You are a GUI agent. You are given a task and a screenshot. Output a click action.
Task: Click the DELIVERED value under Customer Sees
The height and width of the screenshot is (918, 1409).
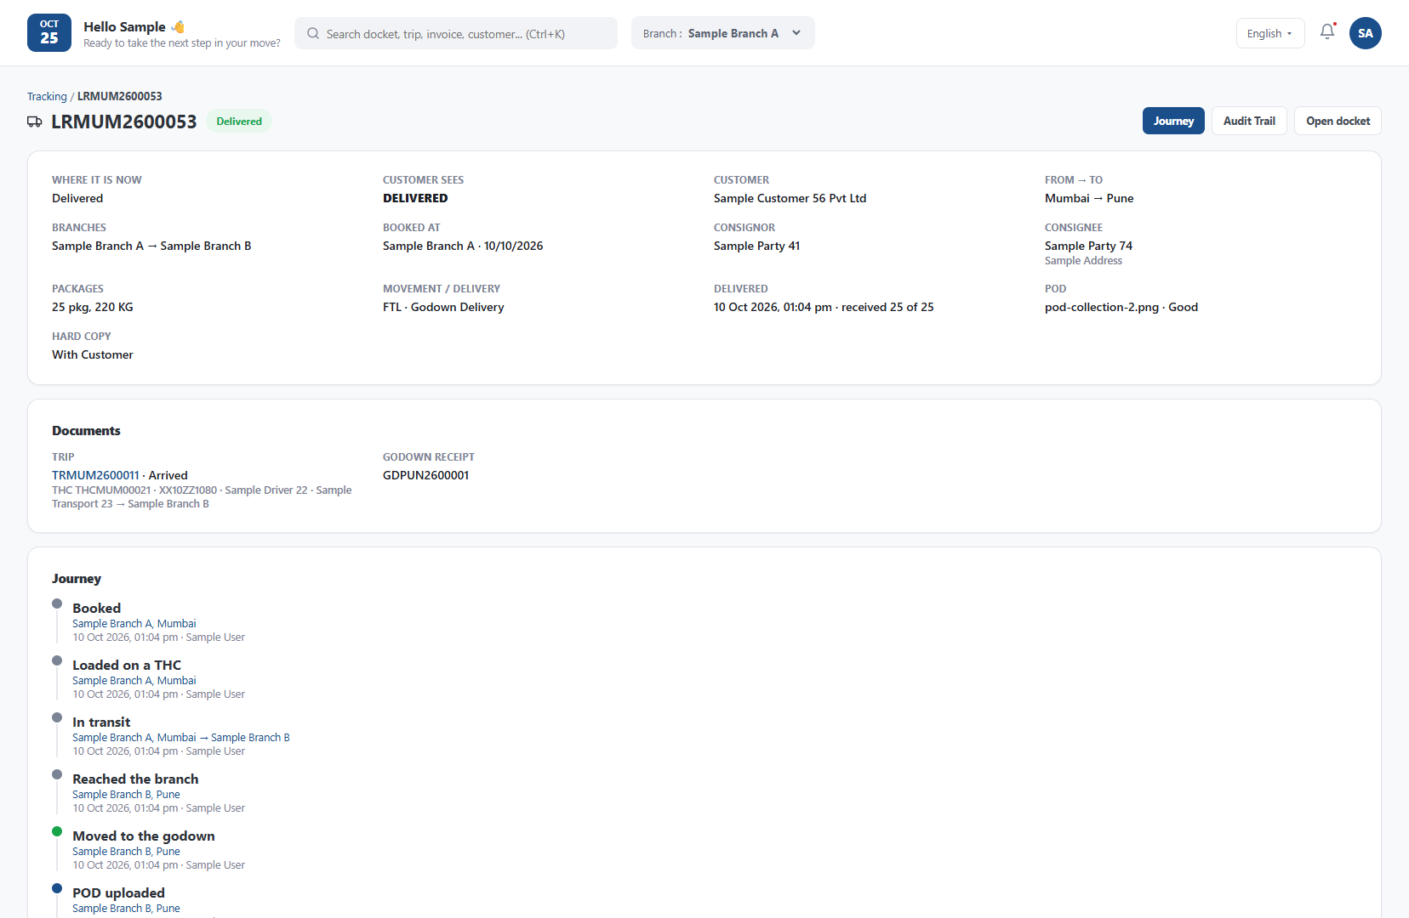pos(415,198)
